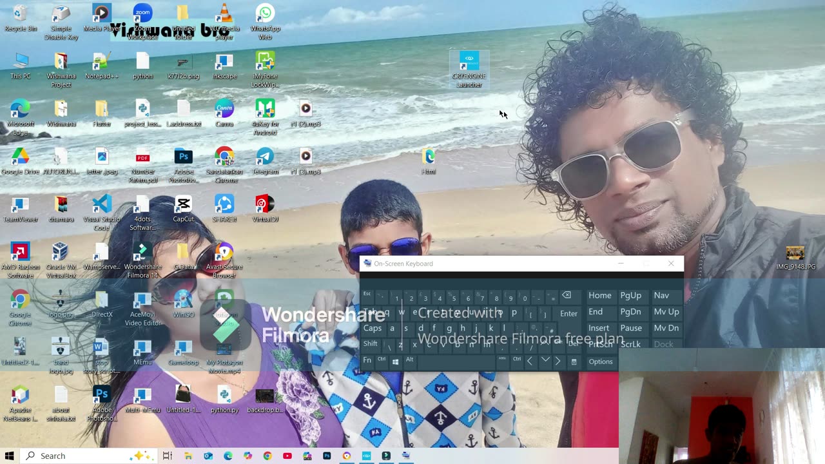
Task: Launch iMyFone LockWiper desktop icon
Action: point(265,70)
